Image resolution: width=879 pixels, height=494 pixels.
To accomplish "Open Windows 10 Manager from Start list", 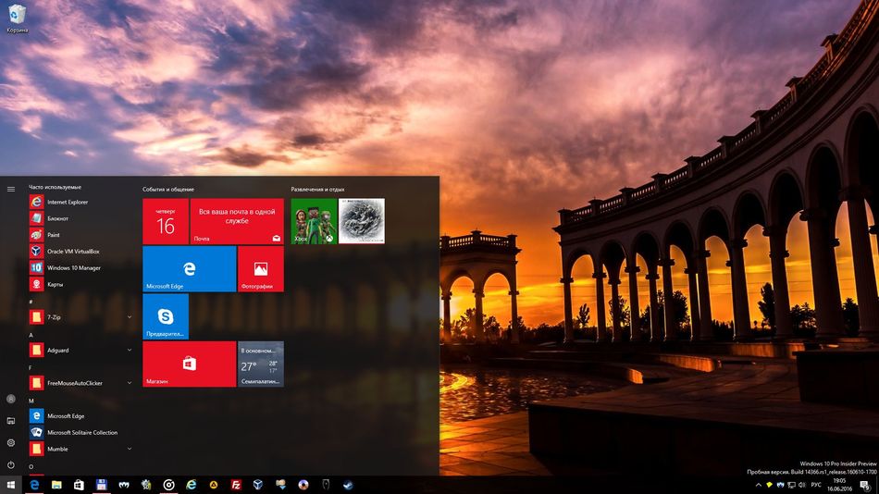I will (81, 267).
